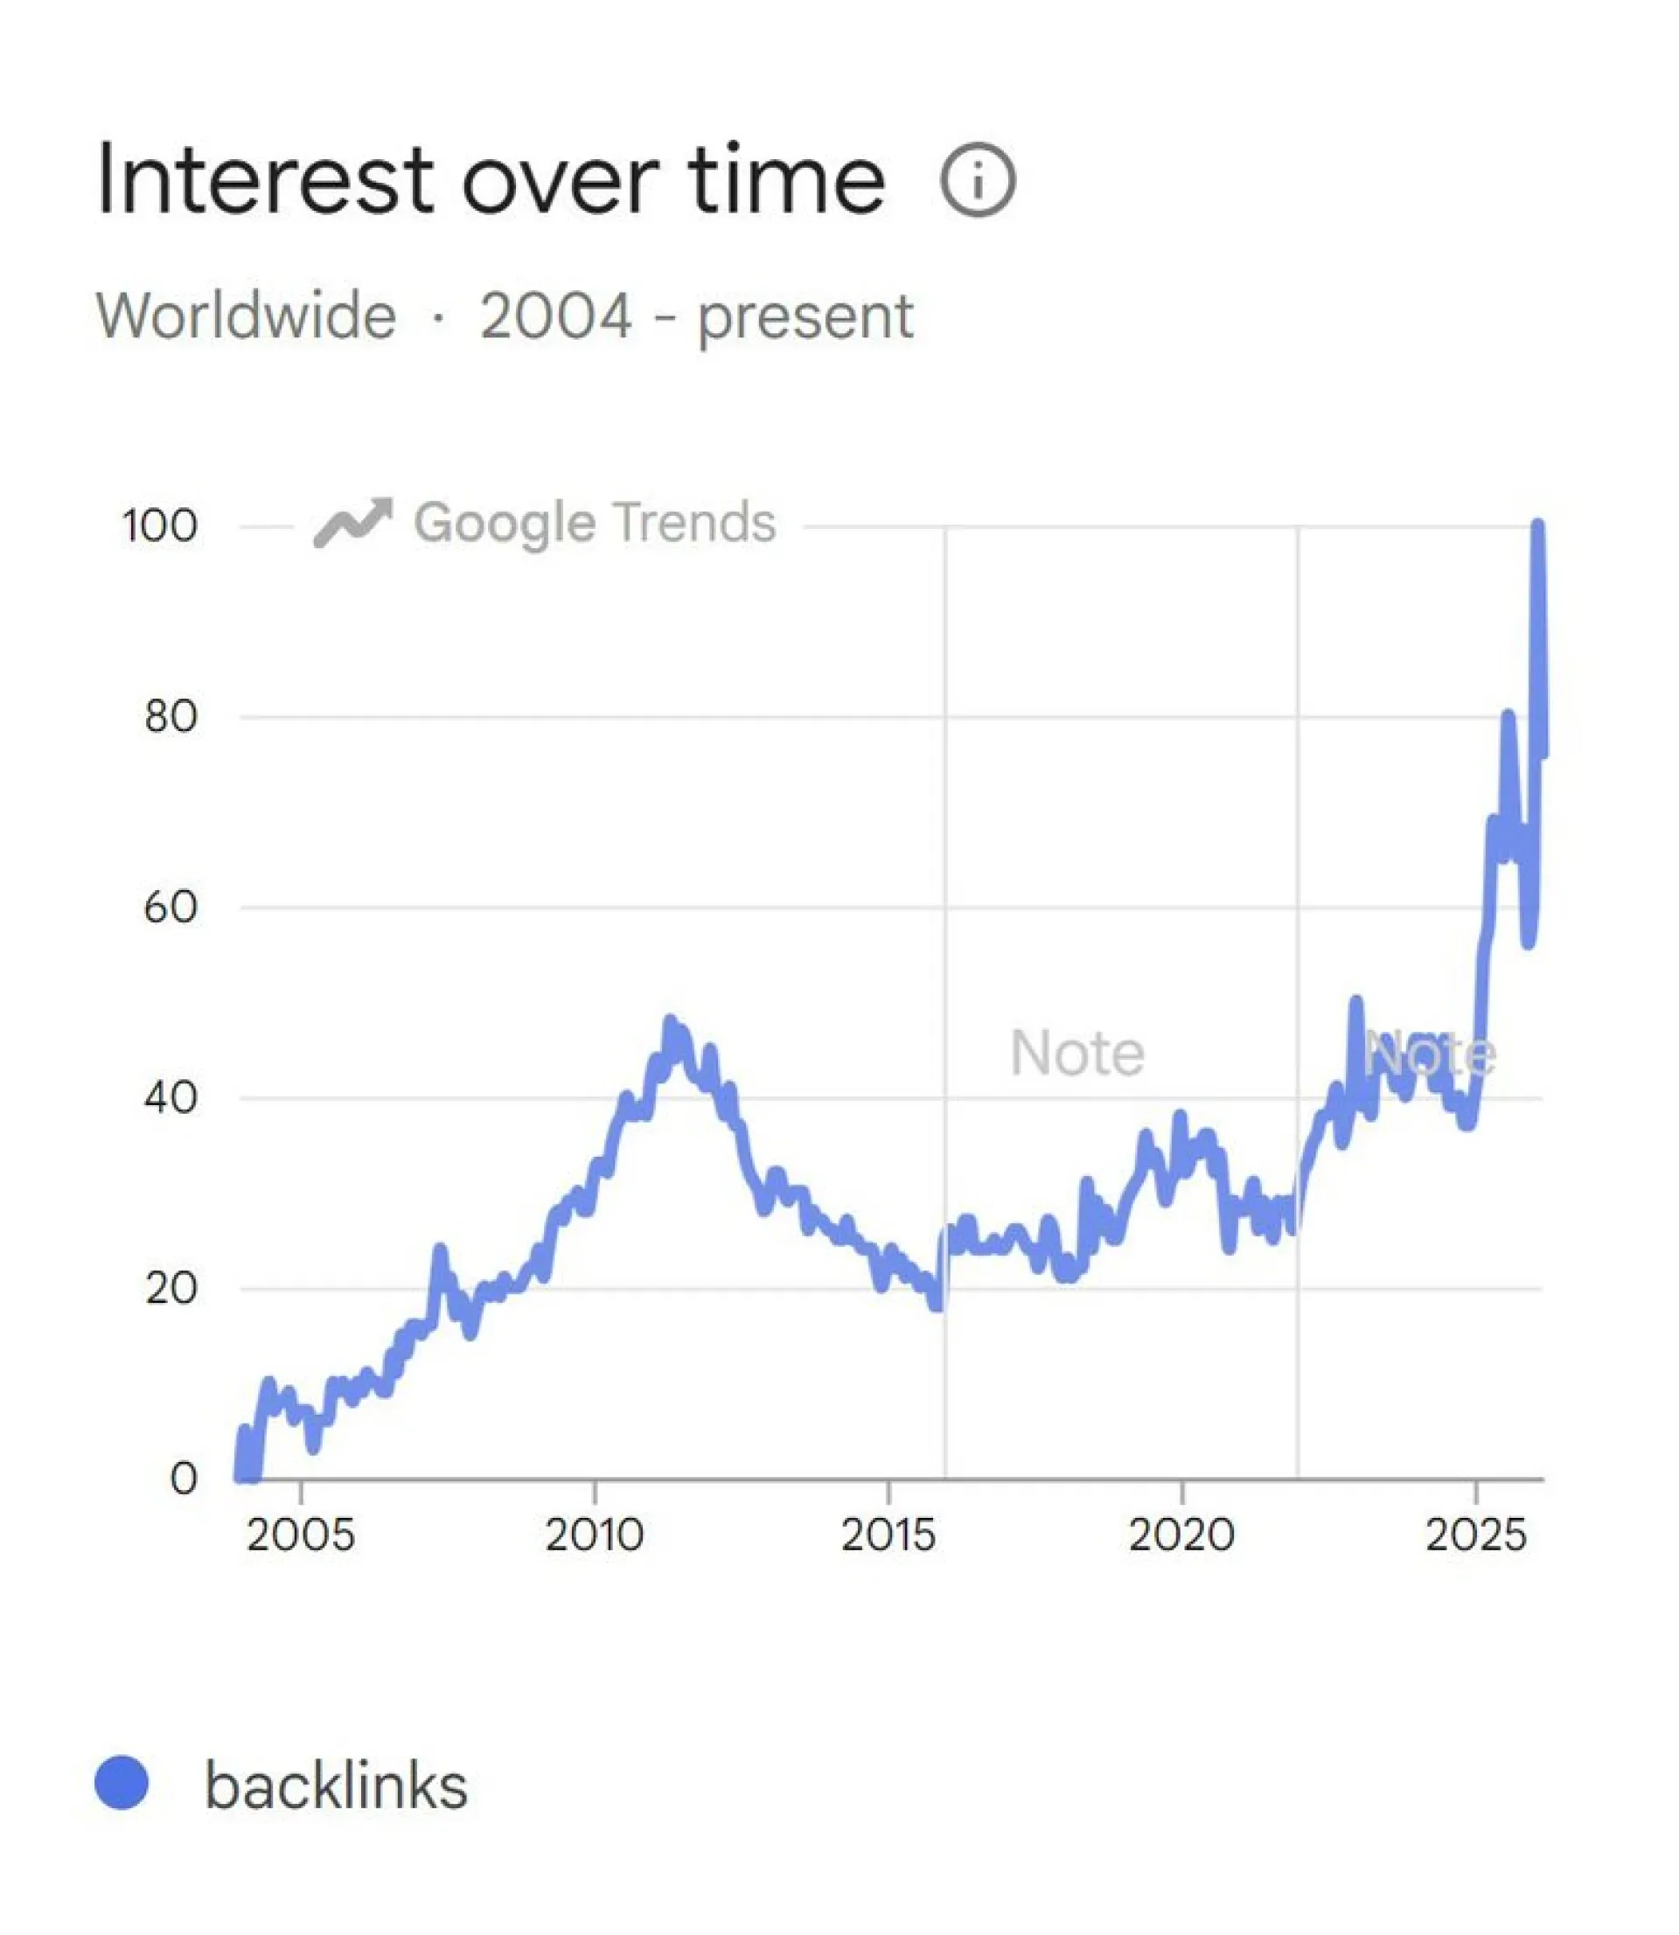Click the Google Trends watermark text
This screenshot has height=1935, width=1679.
595,522
